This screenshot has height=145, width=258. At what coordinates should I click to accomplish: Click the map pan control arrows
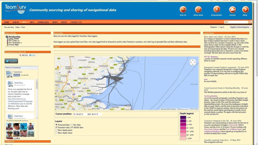pos(193,62)
